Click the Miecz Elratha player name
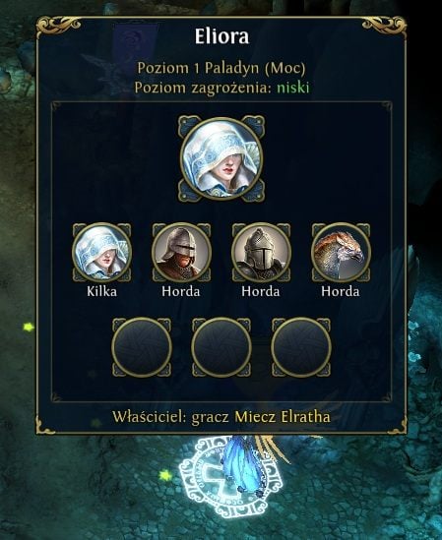 (x=283, y=417)
